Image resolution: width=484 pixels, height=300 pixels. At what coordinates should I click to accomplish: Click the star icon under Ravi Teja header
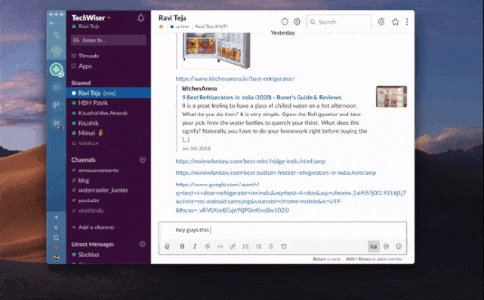pyautogui.click(x=161, y=26)
